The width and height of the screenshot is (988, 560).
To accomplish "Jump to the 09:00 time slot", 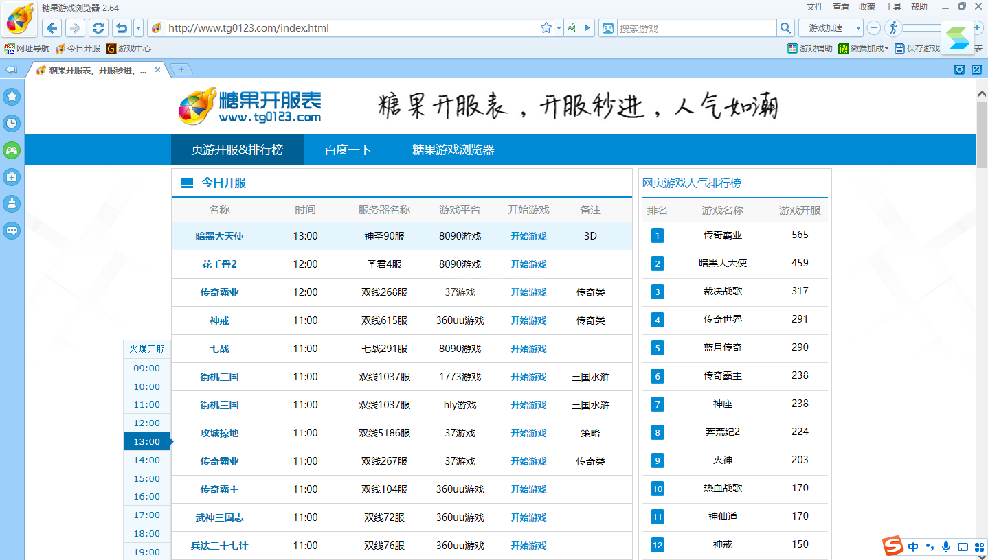I will tap(146, 368).
